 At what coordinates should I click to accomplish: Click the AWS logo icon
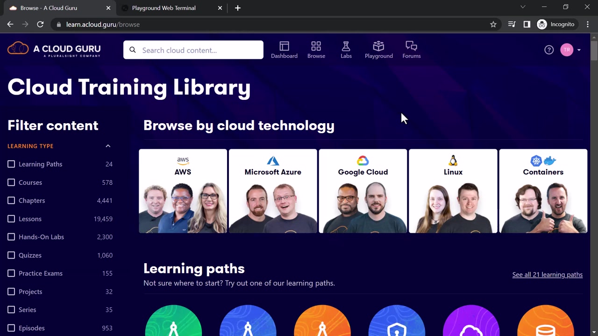pos(183,161)
